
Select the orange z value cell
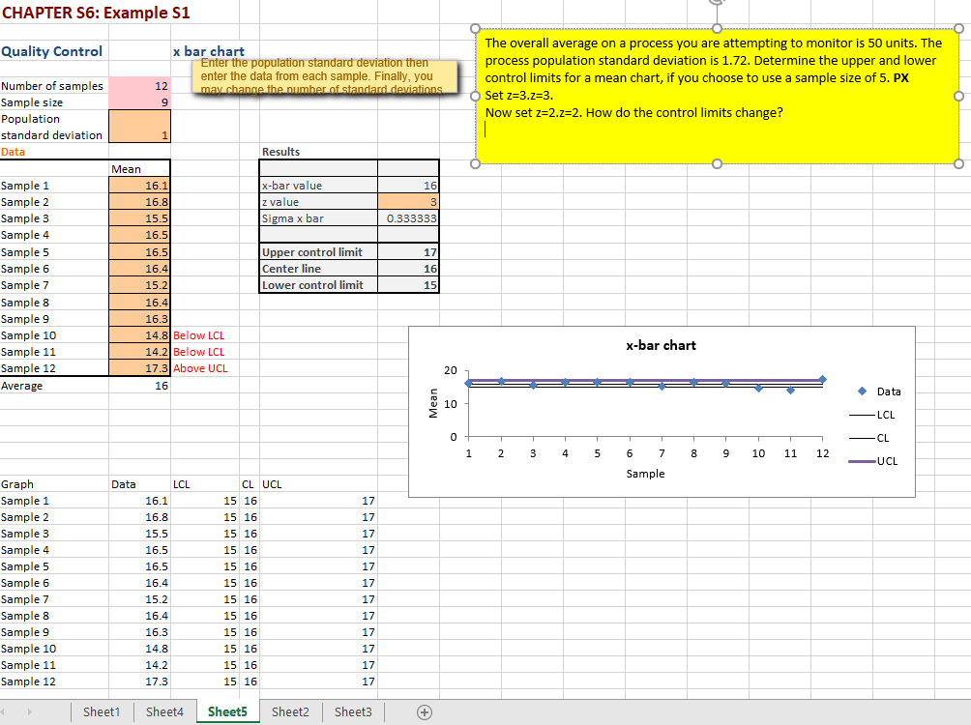408,201
